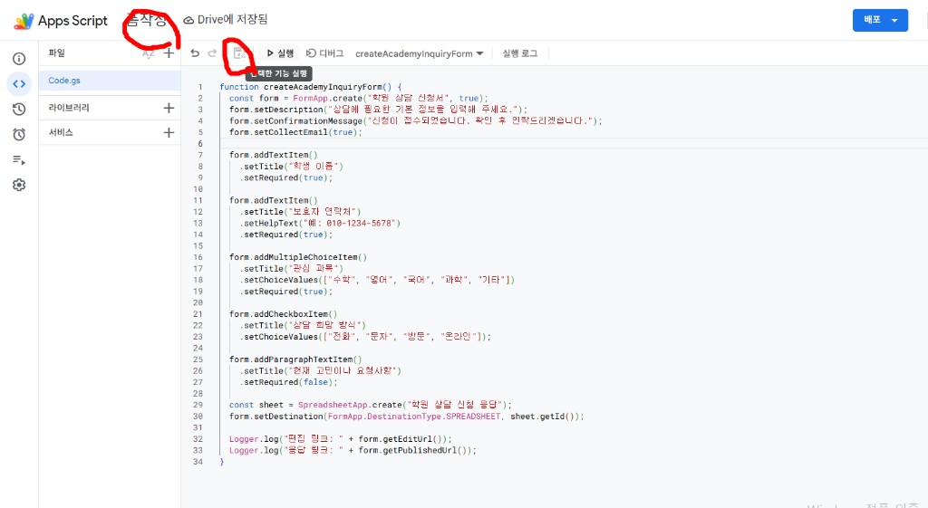928x508 pixels.
Task: Click form.addMultipleChoiceItem() line
Action: click(x=297, y=257)
